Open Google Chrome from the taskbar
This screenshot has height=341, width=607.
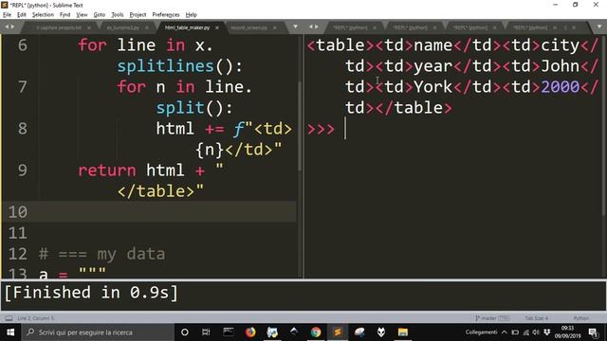tap(316, 332)
